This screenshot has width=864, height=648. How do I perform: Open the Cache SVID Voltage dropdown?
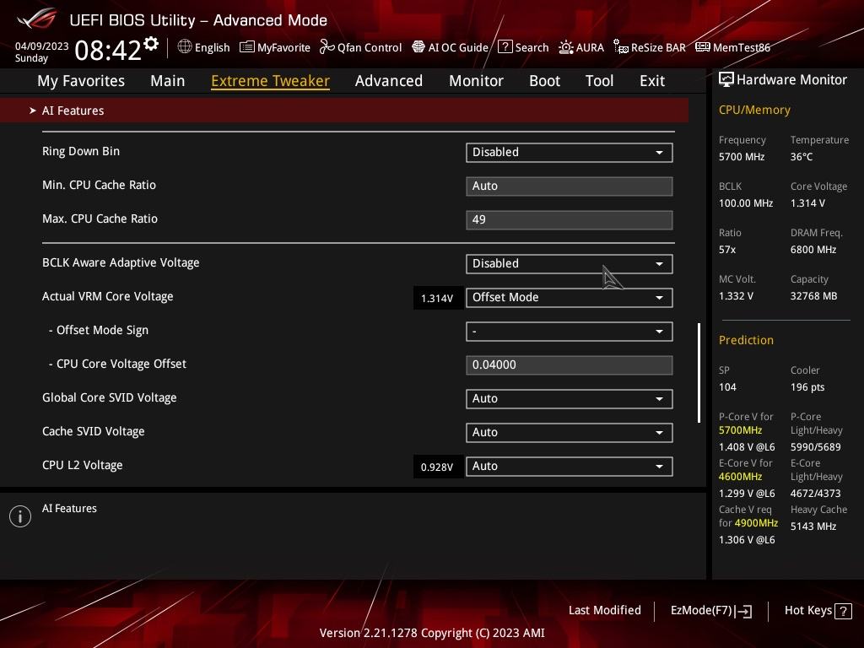click(x=570, y=433)
